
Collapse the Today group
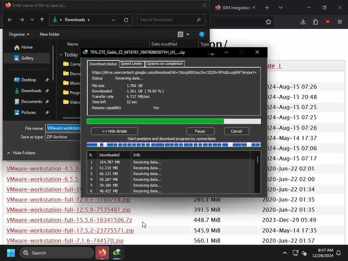pyautogui.click(x=61, y=55)
